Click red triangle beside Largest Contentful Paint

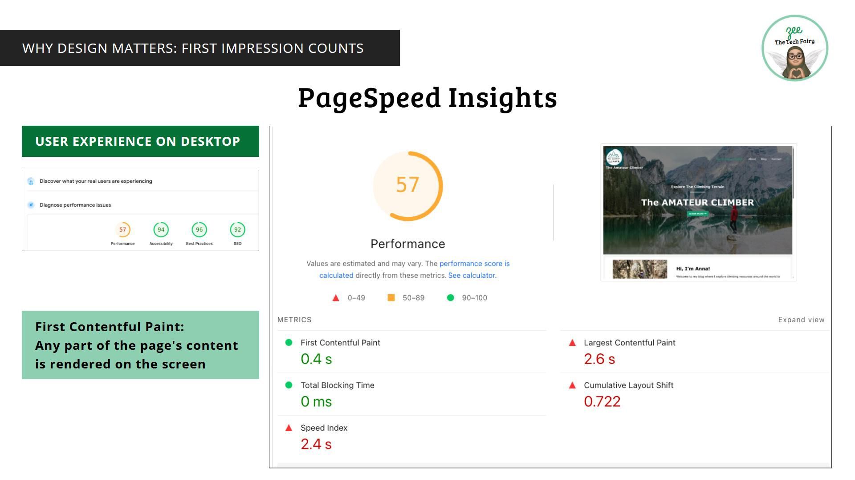coord(572,343)
